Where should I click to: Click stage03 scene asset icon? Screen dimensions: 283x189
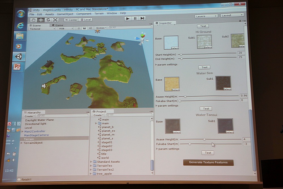click(99, 150)
